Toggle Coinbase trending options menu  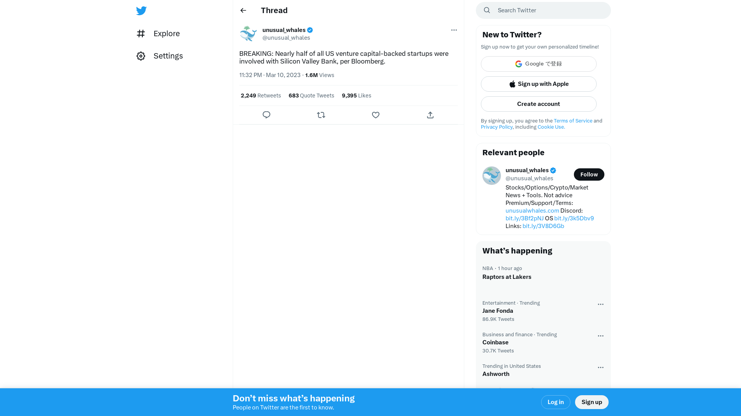click(x=601, y=336)
